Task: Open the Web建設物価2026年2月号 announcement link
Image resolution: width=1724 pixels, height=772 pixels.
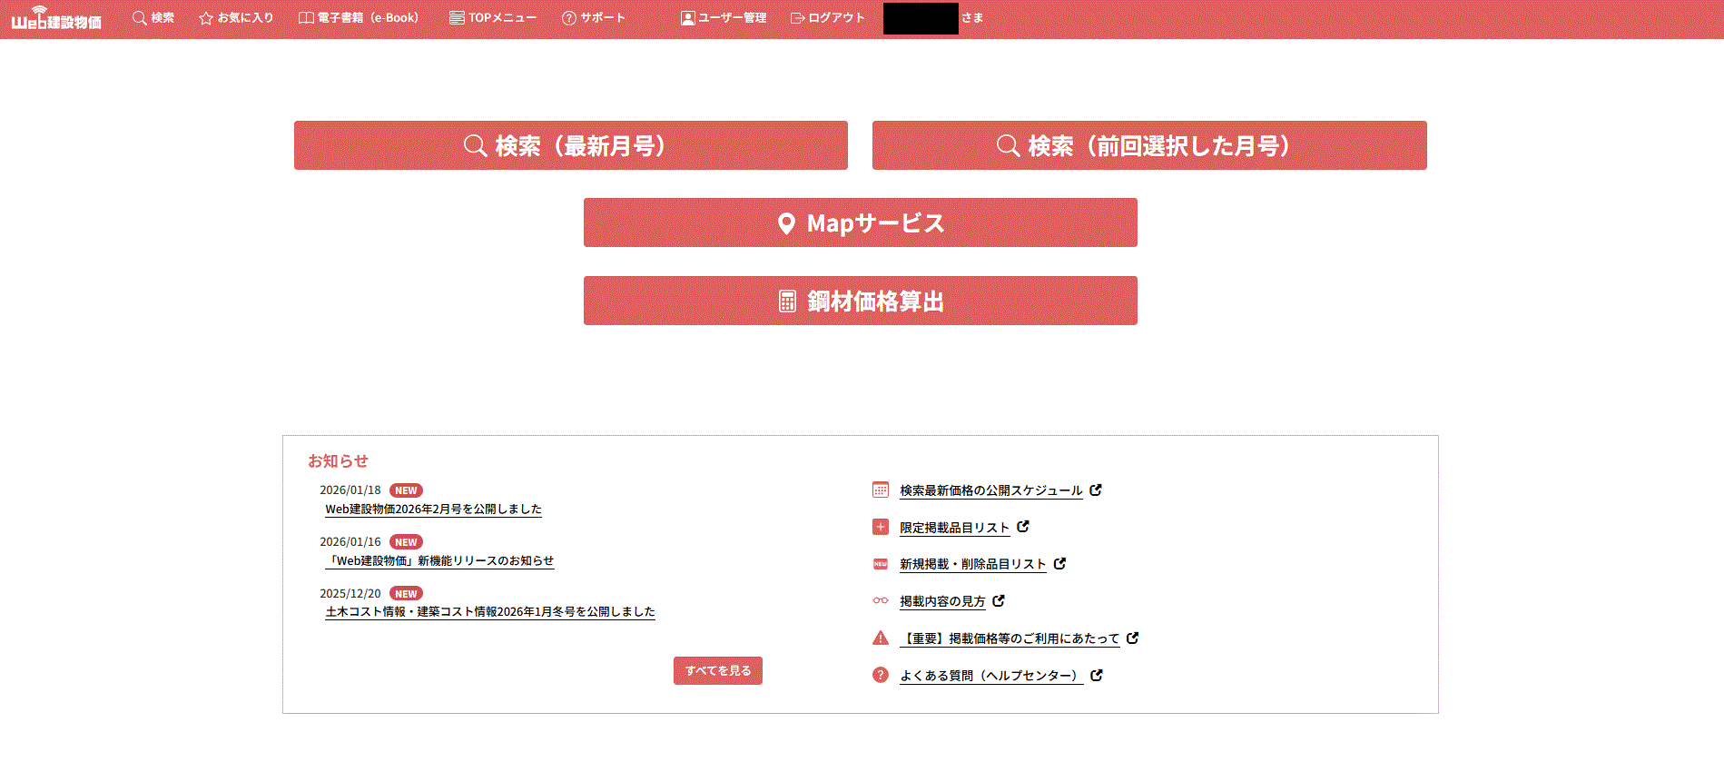Action: pyautogui.click(x=433, y=510)
